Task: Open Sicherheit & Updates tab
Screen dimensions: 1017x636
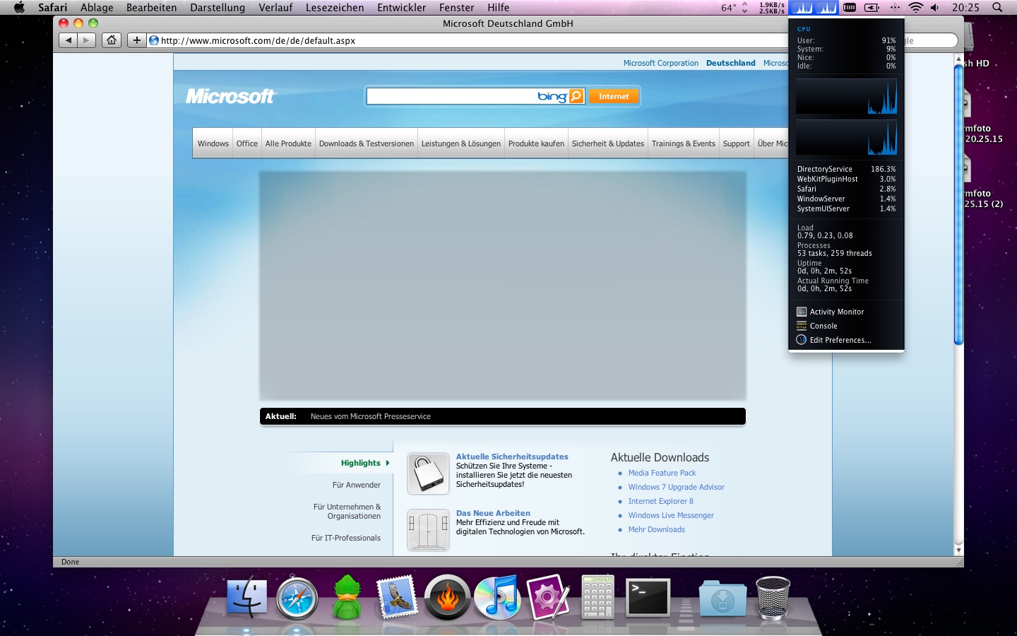Action: 608,143
